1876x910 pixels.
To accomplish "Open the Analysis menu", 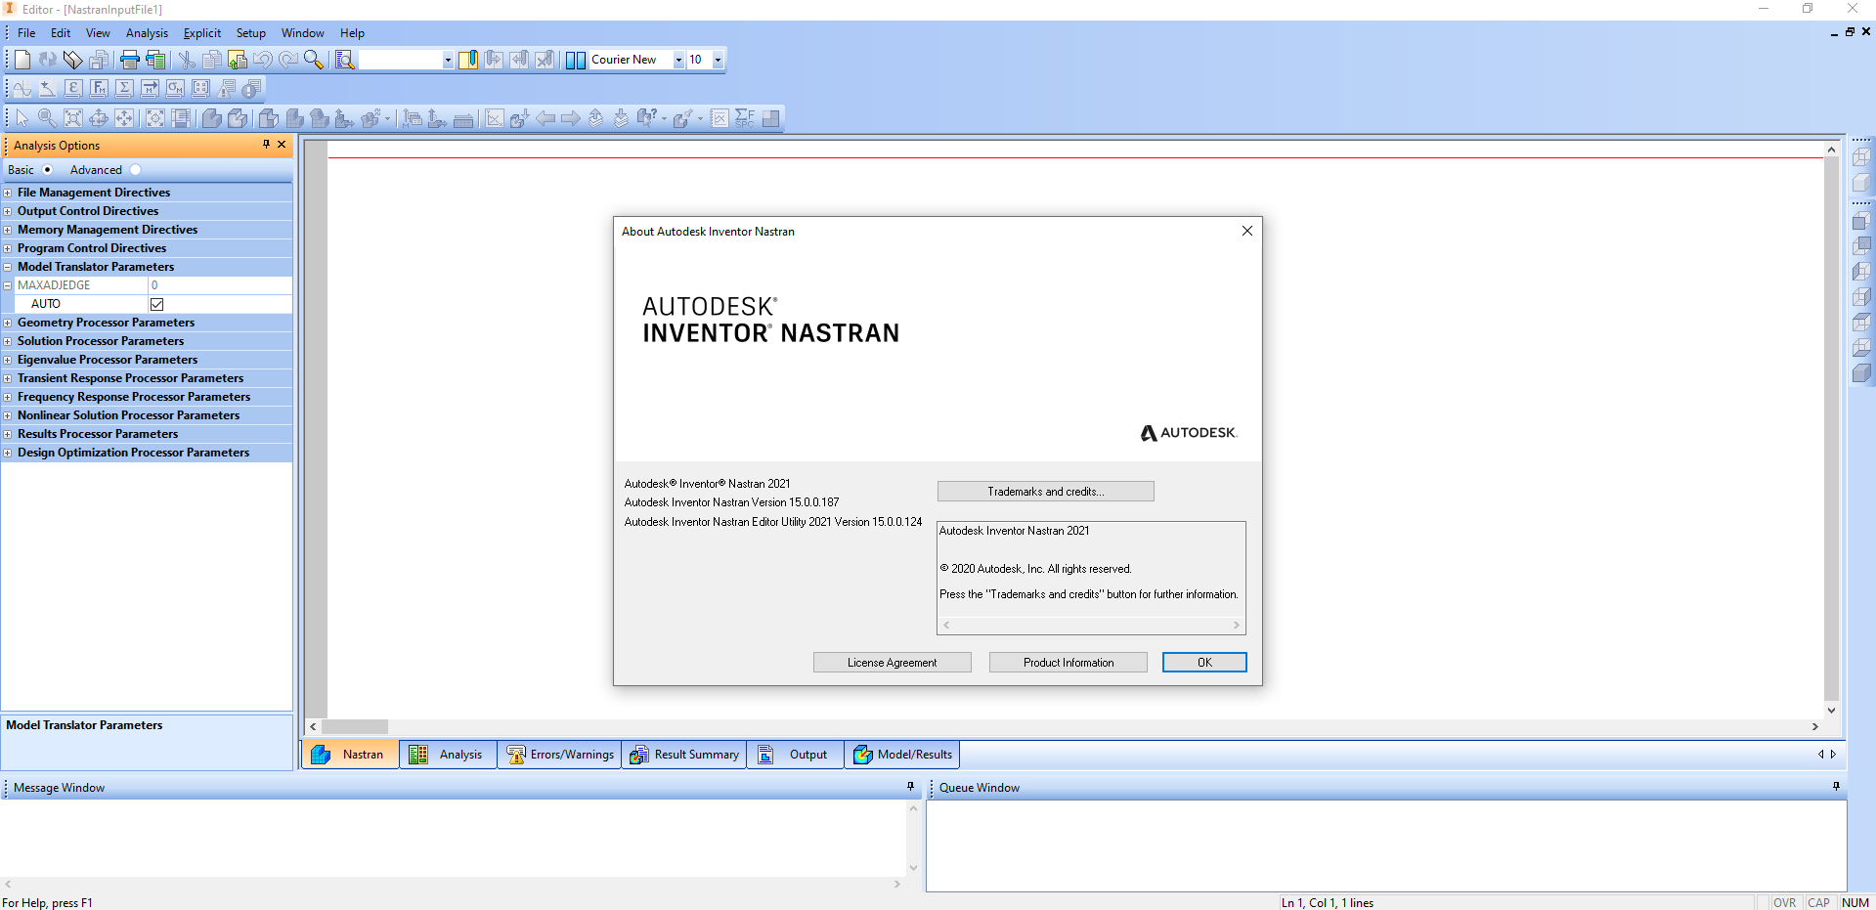I will [x=147, y=32].
